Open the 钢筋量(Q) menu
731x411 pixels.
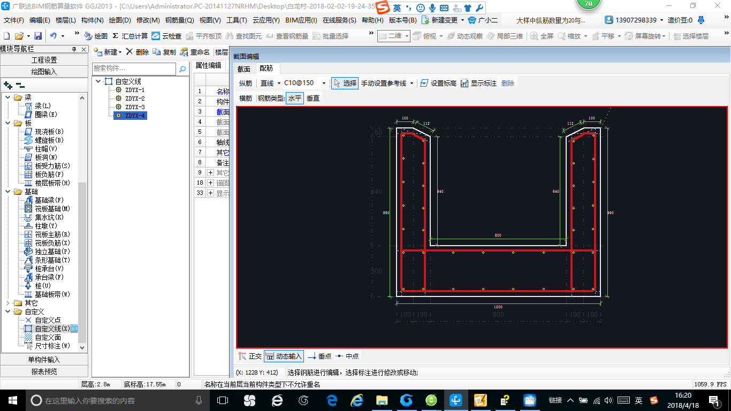179,20
